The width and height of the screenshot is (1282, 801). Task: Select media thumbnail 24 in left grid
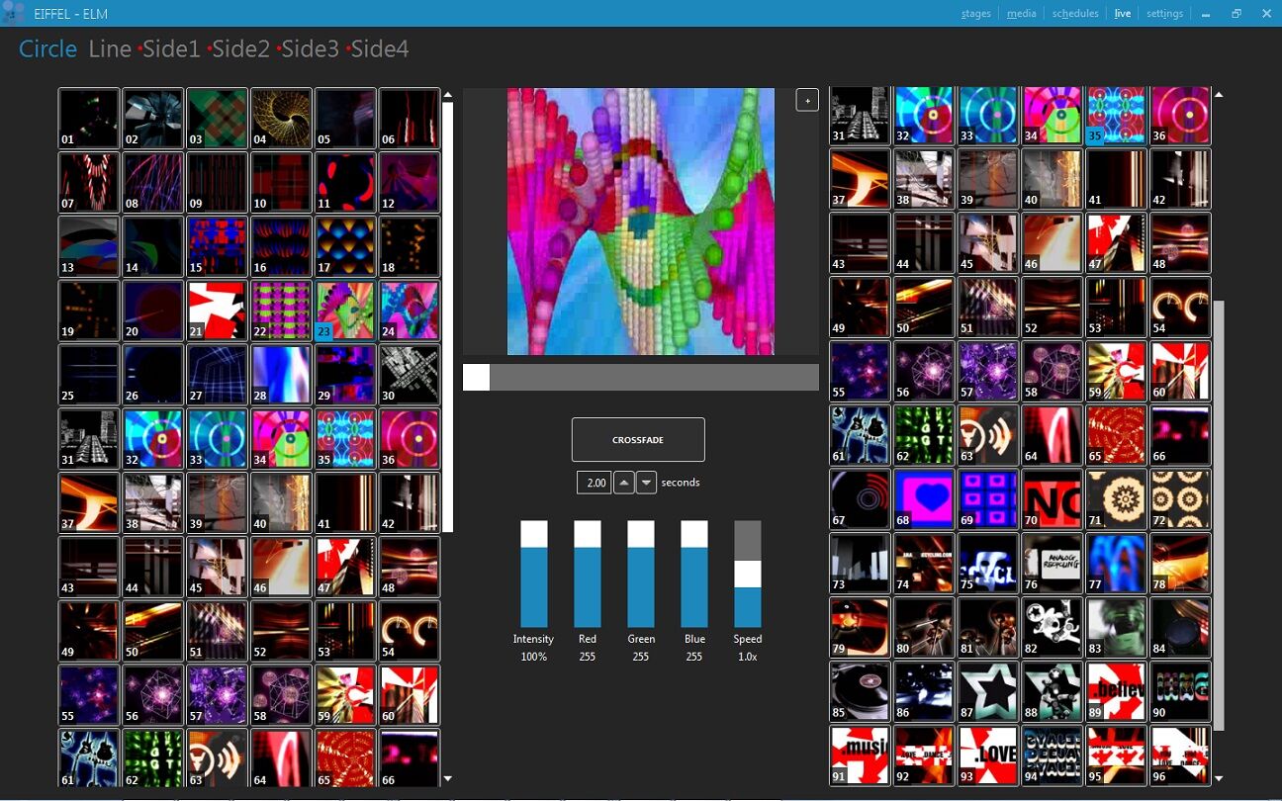[410, 311]
